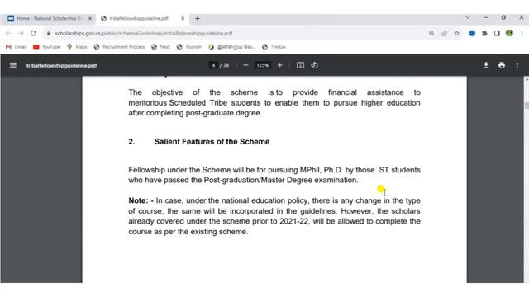This screenshot has height=297, width=529.
Task: Open the YouTube bookmark
Action: pyautogui.click(x=46, y=47)
